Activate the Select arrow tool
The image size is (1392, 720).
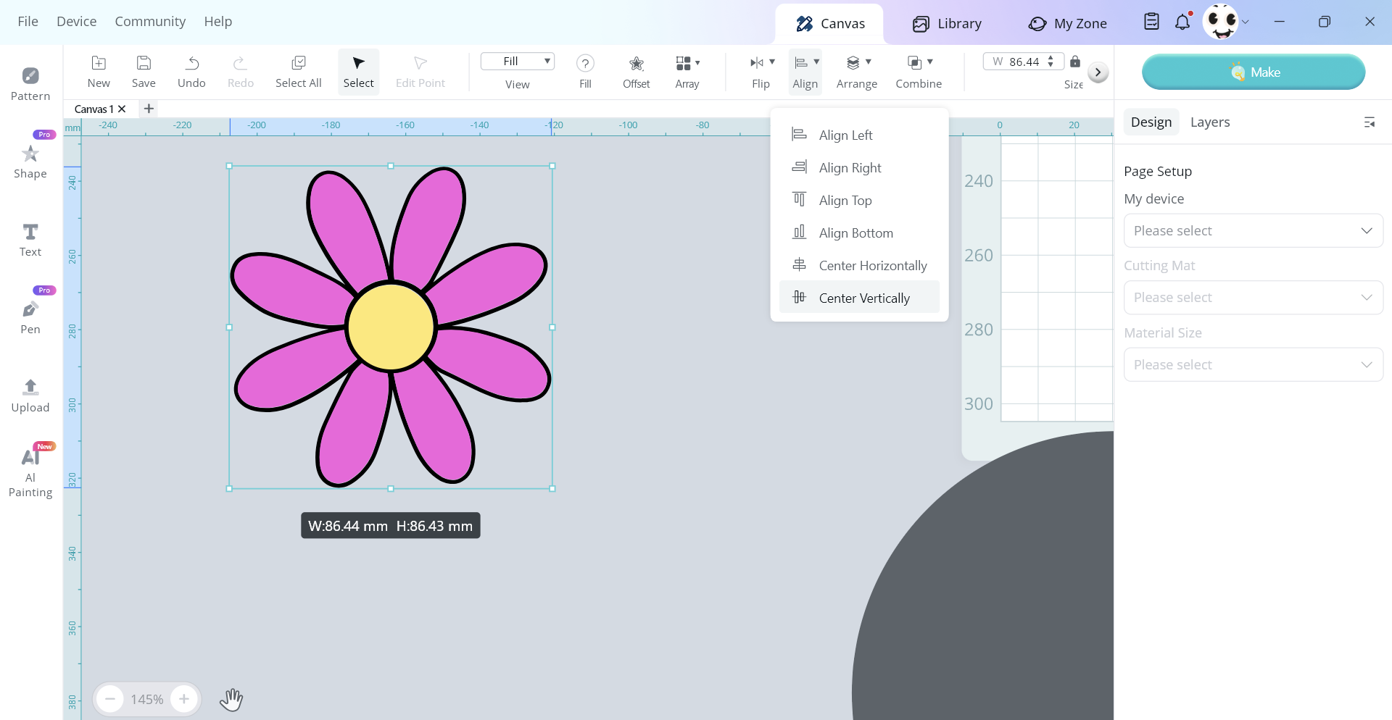358,72
